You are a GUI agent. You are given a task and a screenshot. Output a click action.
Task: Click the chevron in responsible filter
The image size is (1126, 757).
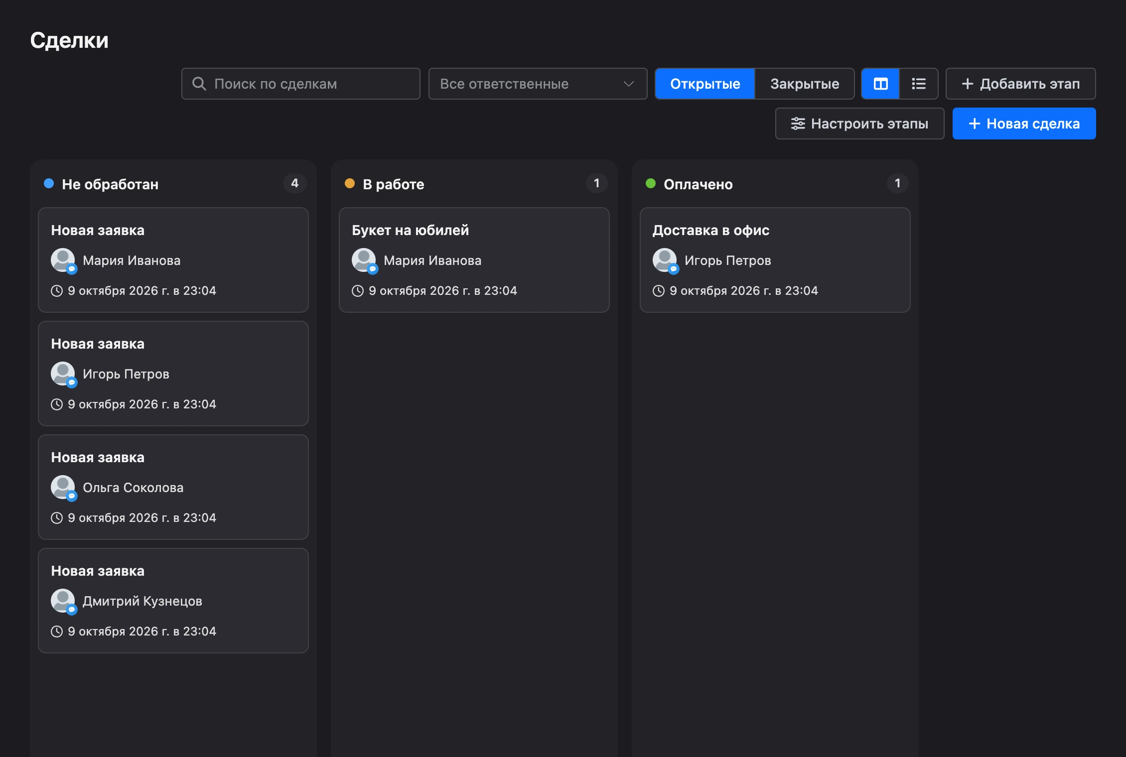tap(629, 84)
